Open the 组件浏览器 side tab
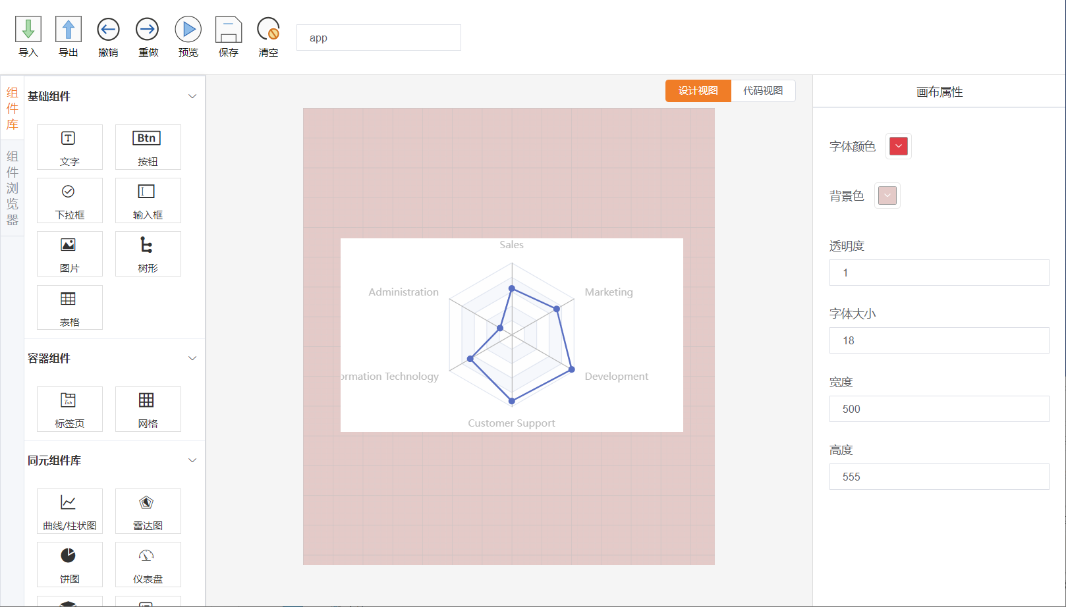The width and height of the screenshot is (1066, 607). [x=13, y=188]
